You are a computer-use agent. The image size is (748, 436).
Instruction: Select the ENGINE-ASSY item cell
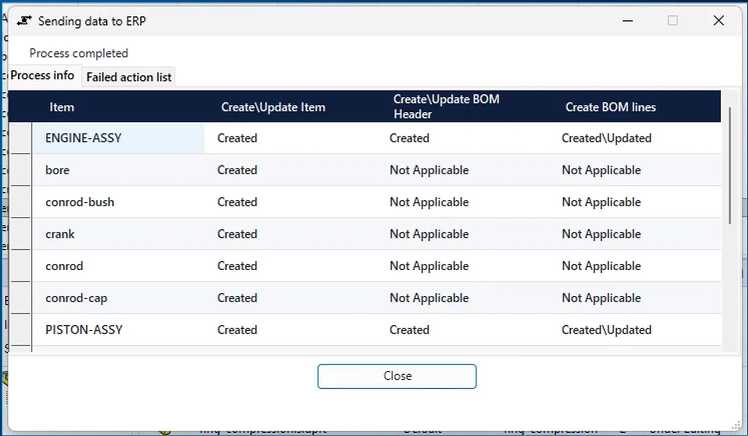point(118,138)
